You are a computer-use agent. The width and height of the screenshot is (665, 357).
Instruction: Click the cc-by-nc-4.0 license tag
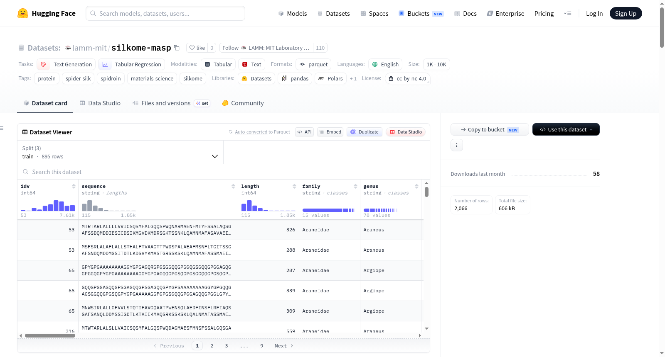pyautogui.click(x=408, y=78)
